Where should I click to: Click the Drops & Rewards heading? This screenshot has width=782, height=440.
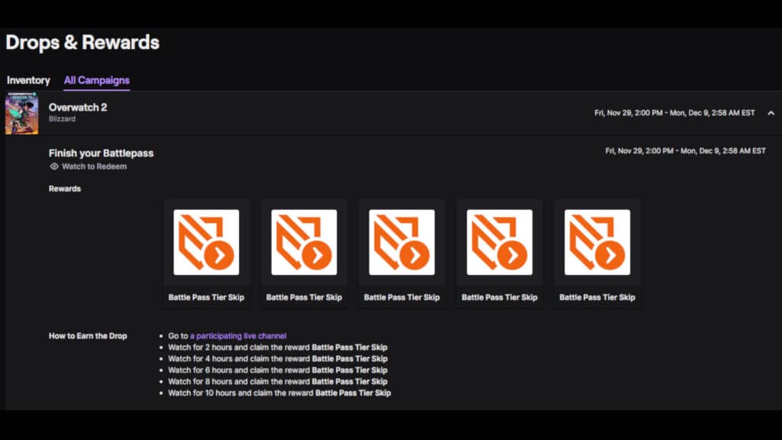coord(82,43)
